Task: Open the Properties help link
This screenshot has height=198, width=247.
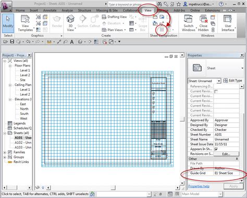Action: 199,186
